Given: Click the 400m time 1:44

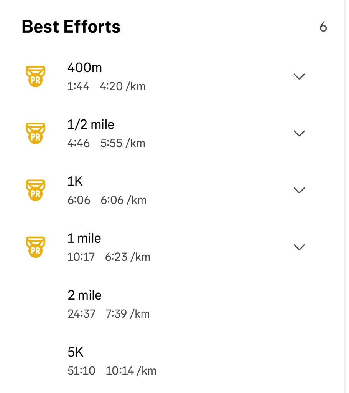Looking at the screenshot, I should 78,86.
